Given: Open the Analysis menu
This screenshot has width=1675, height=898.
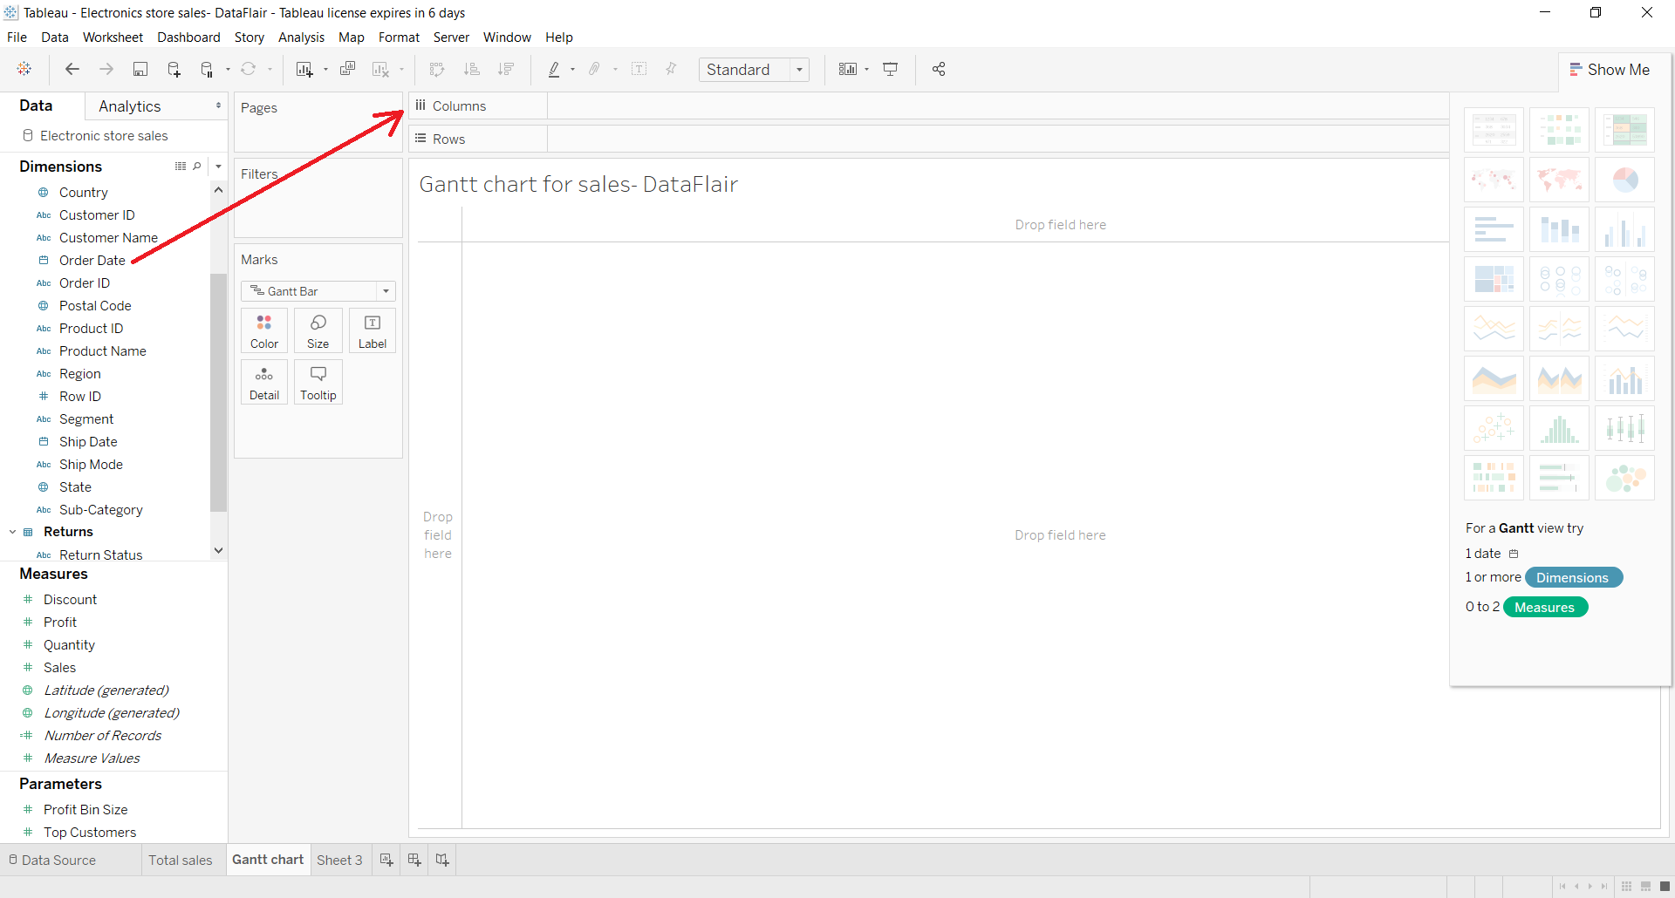Looking at the screenshot, I should (x=301, y=37).
